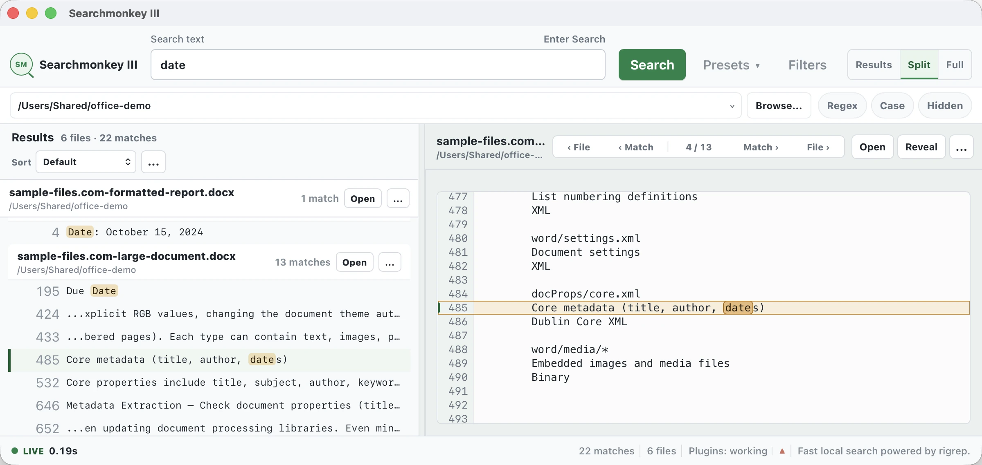Select result line 424 about RGB values
The image size is (982, 465).
coord(209,314)
